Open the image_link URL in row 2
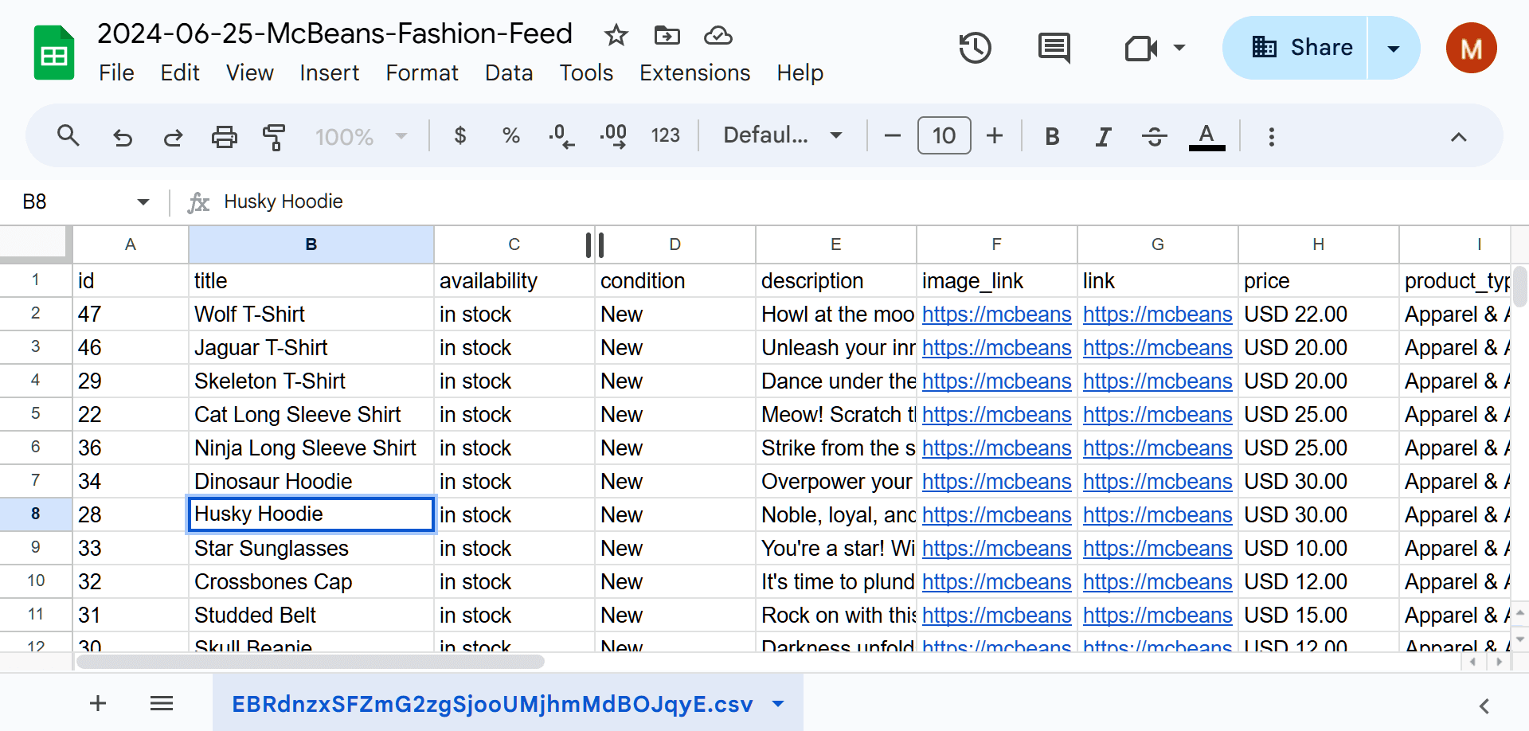 point(996,314)
